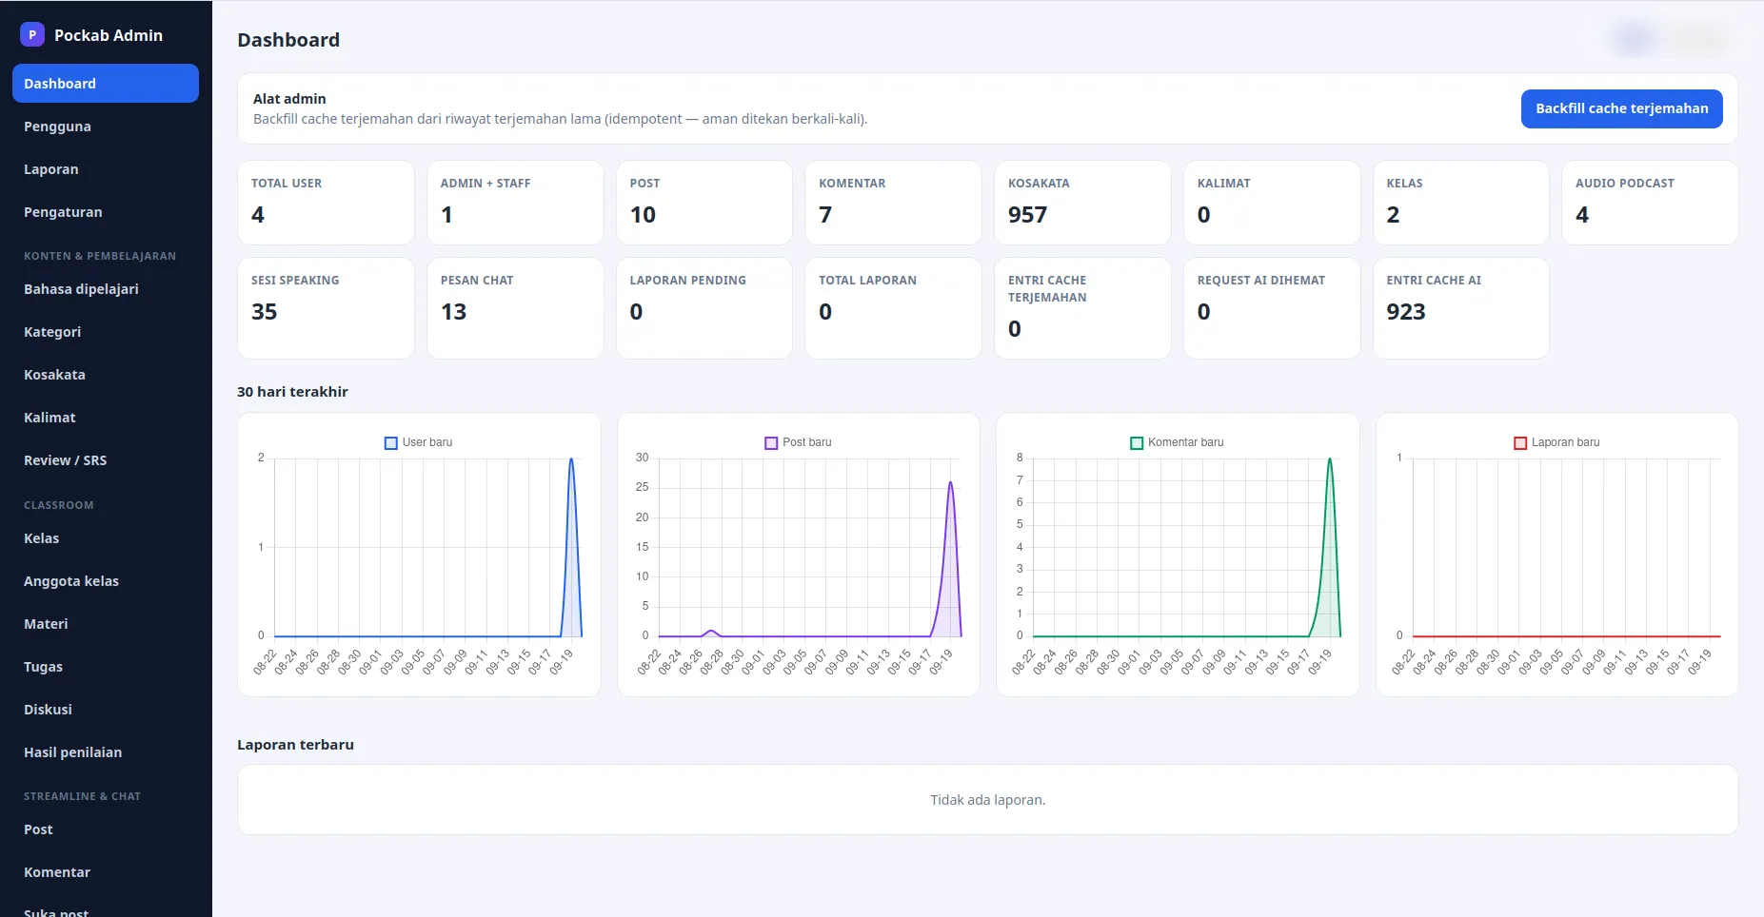Toggle the Post baru legend swatch
Screen dimensions: 1764x917
point(771,443)
